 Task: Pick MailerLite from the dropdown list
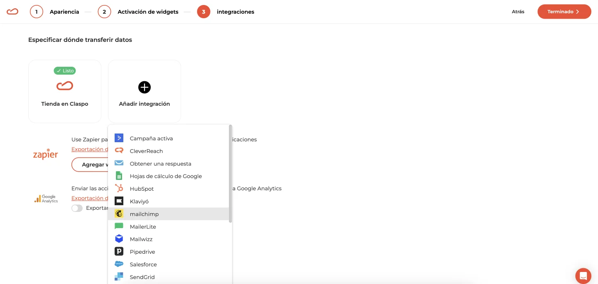(143, 227)
